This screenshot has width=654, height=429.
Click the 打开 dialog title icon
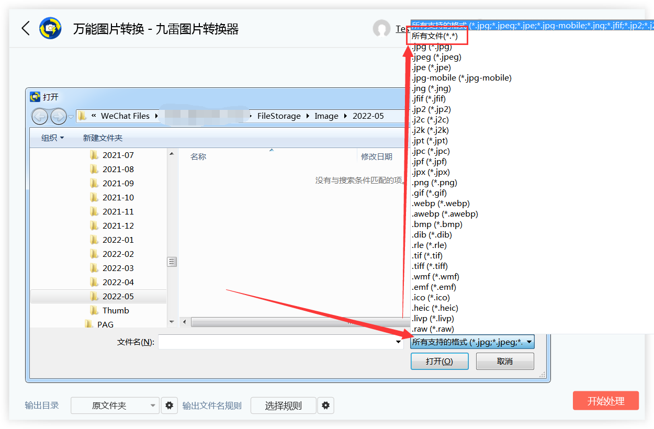(x=35, y=97)
